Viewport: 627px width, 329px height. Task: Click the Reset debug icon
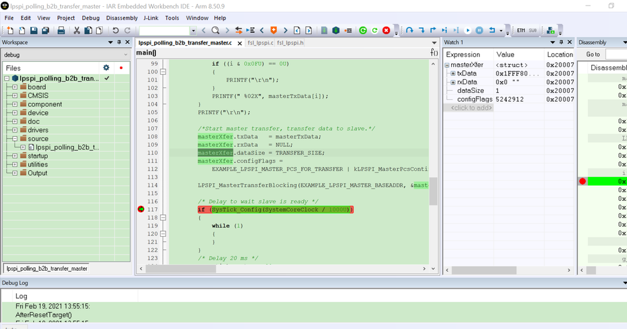tap(492, 30)
